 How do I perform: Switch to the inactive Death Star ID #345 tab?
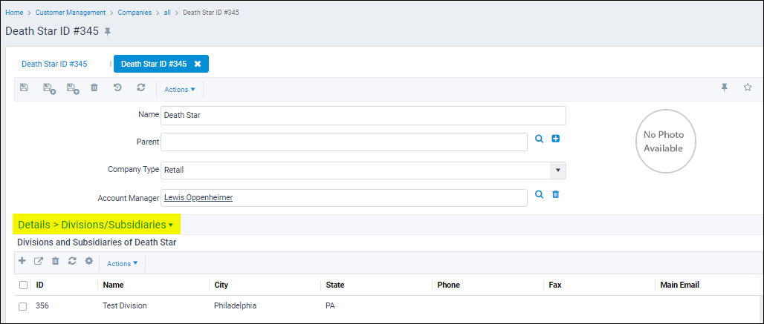click(x=54, y=64)
